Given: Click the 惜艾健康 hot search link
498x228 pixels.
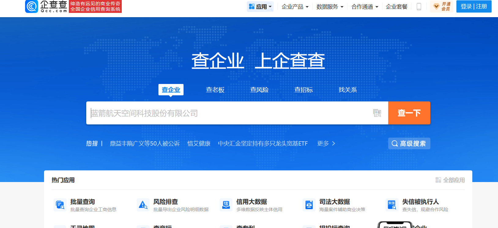Looking at the screenshot, I should 199,143.
